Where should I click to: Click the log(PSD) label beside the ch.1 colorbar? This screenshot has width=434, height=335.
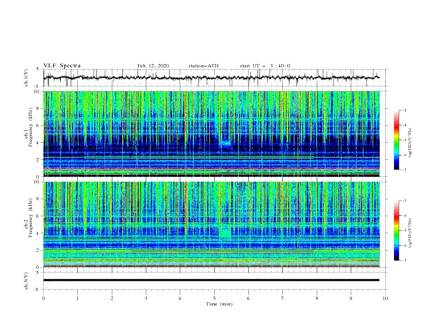[x=410, y=143]
